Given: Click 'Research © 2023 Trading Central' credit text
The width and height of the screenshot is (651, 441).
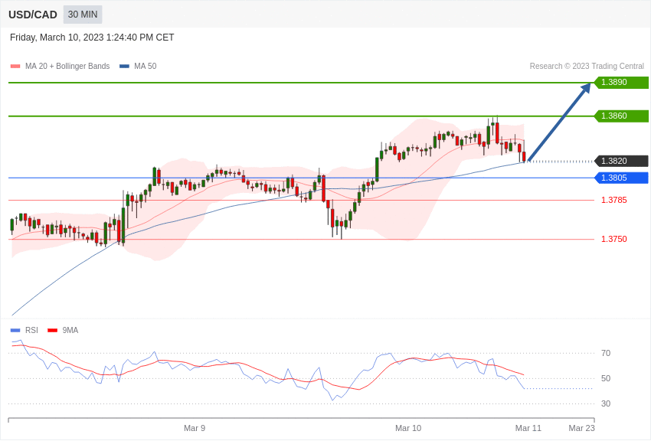Looking at the screenshot, I should [x=587, y=67].
